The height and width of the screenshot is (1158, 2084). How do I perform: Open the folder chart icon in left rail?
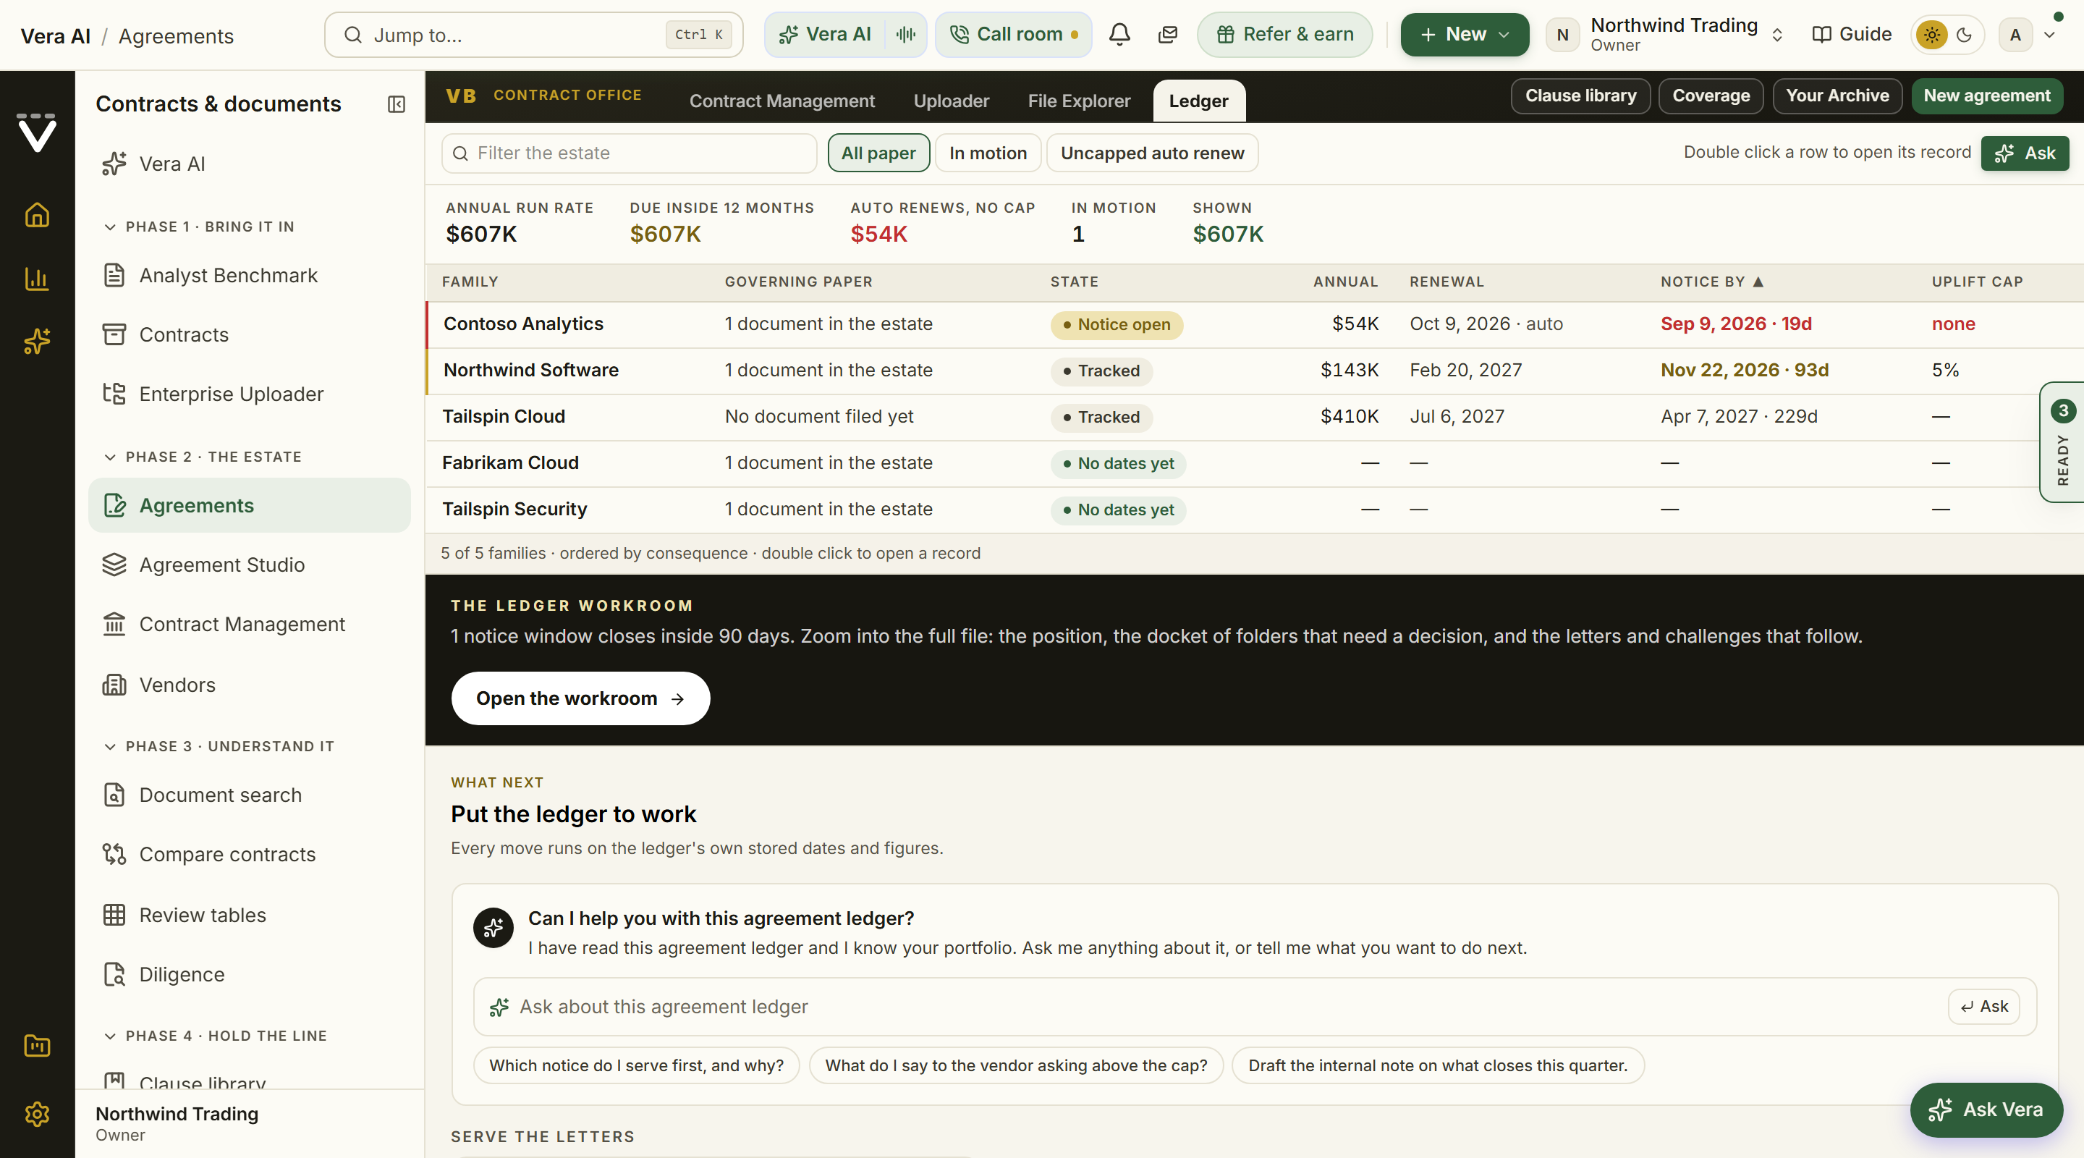click(x=37, y=1046)
